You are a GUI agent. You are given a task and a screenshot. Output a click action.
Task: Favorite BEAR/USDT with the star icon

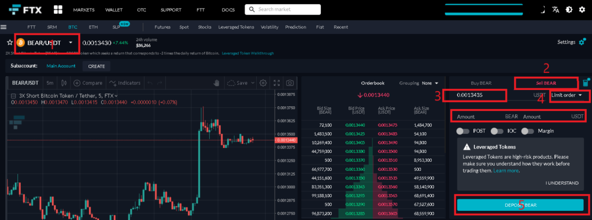(x=10, y=42)
